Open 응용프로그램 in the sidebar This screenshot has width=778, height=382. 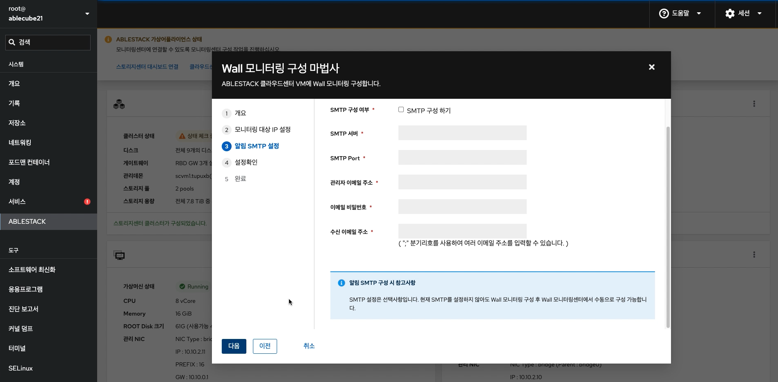48,289
